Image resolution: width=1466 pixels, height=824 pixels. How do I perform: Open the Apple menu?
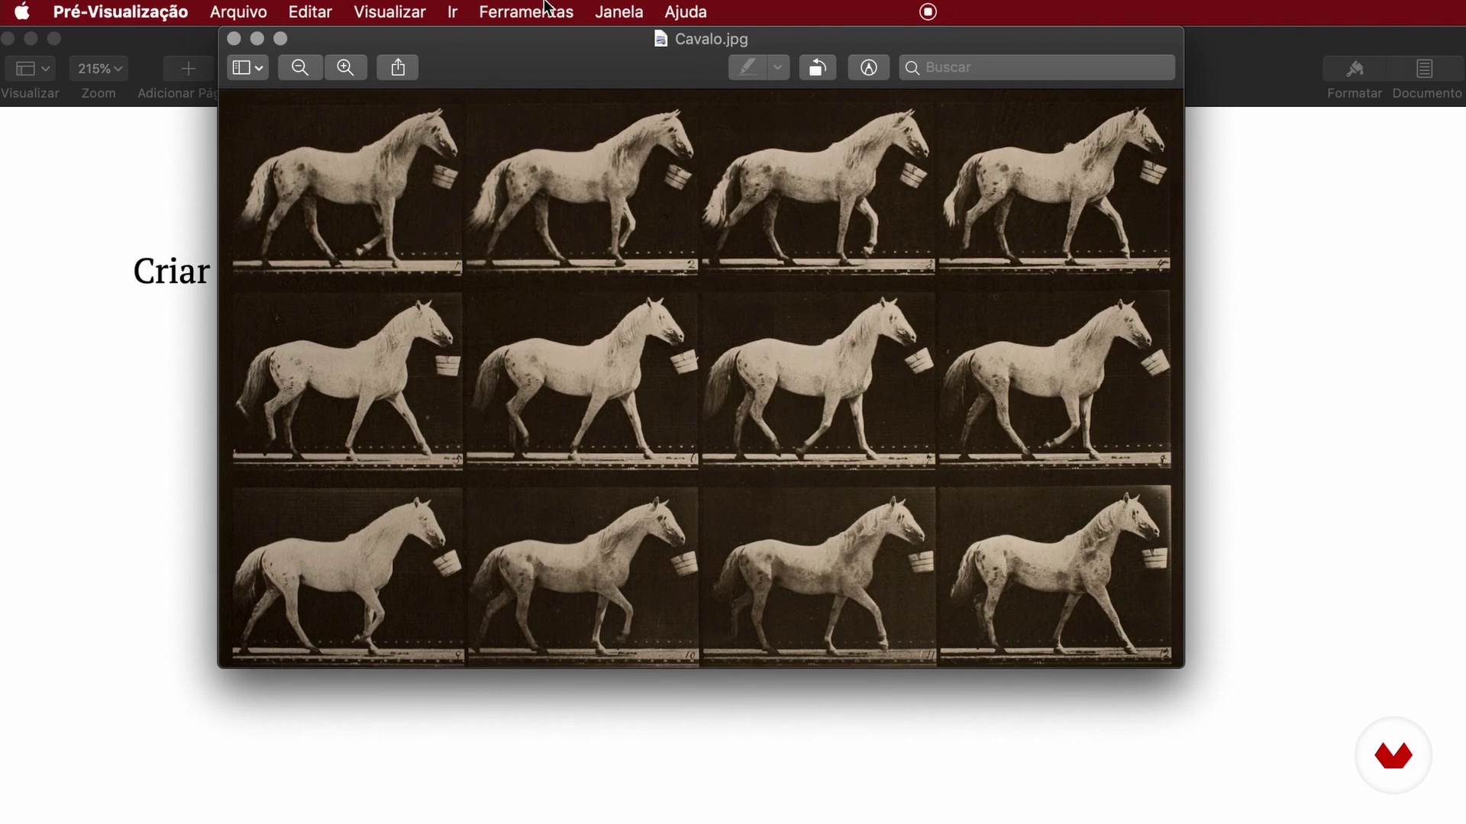[22, 11]
